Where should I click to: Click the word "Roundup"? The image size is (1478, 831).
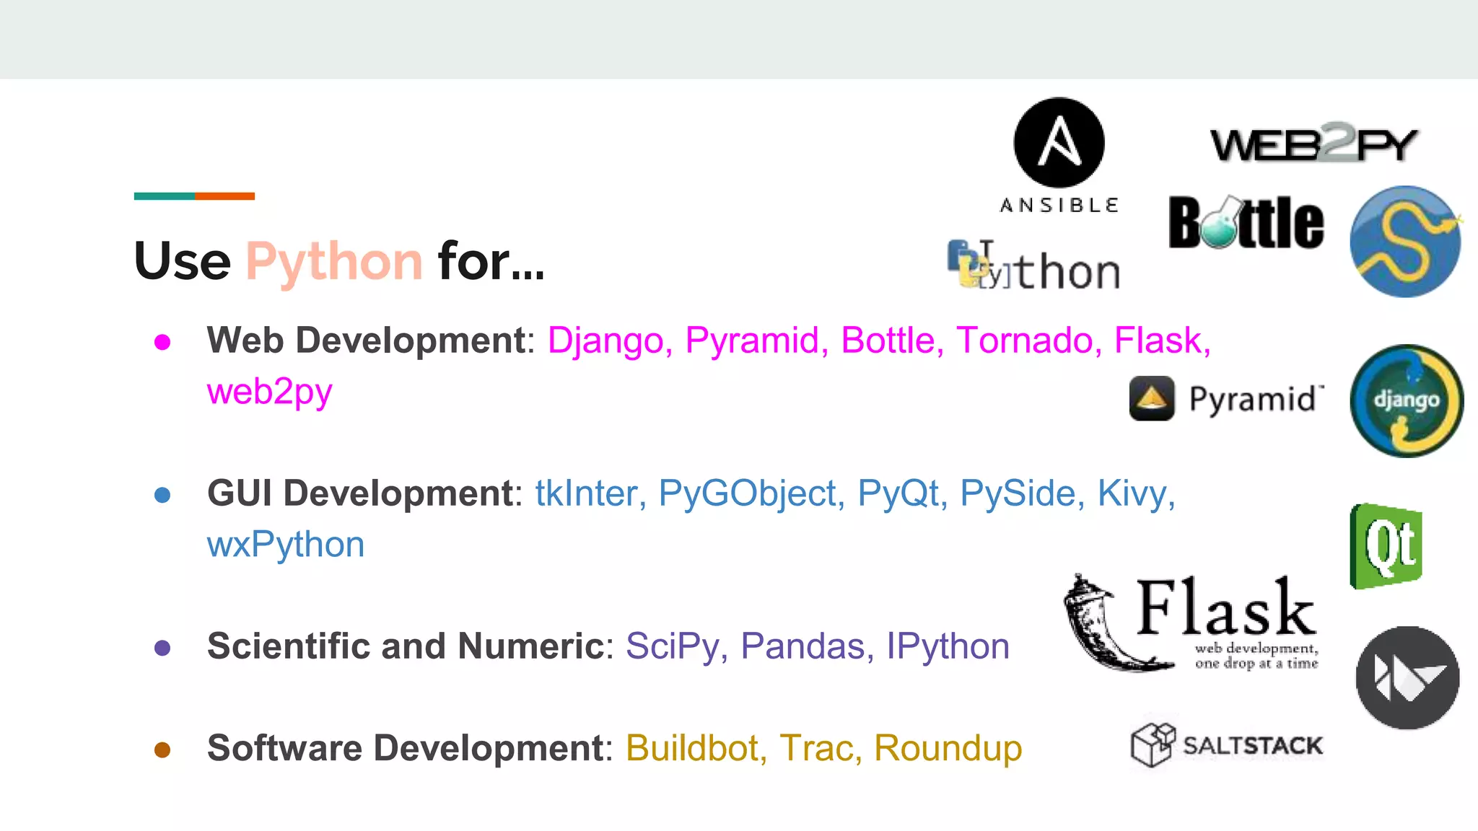pos(948,750)
